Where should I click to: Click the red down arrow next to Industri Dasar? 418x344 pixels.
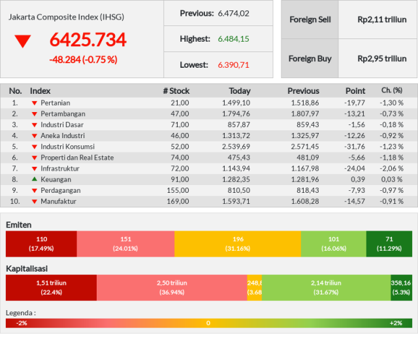click(35, 125)
